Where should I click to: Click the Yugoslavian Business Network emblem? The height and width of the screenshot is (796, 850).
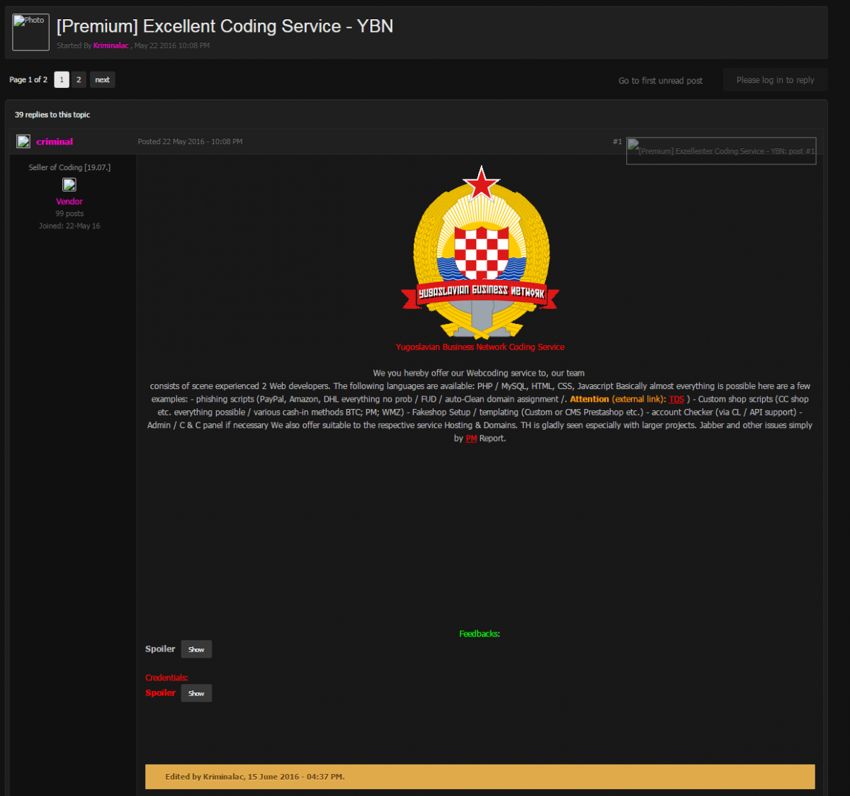(481, 252)
